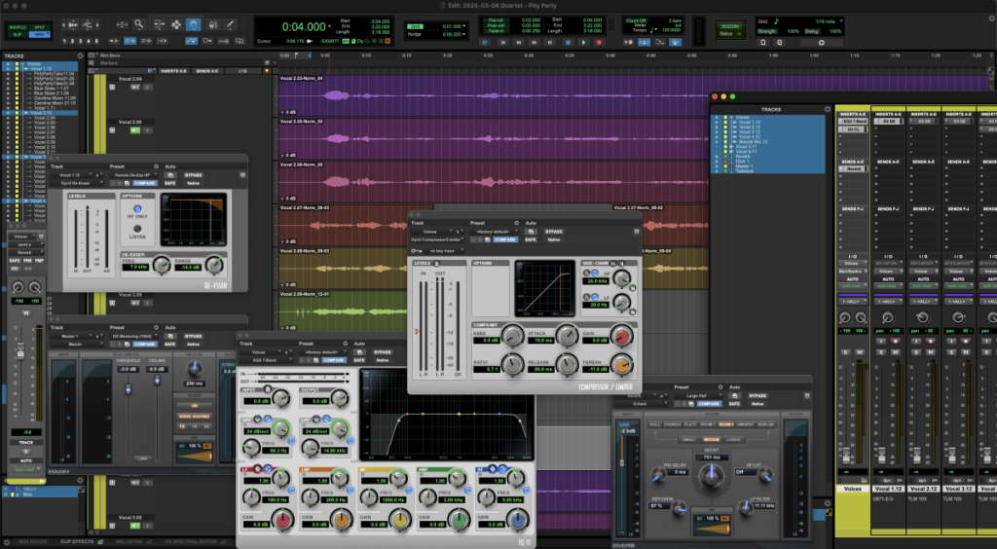
Task: Toggle HF Only in De-Esser options
Action: point(137,209)
